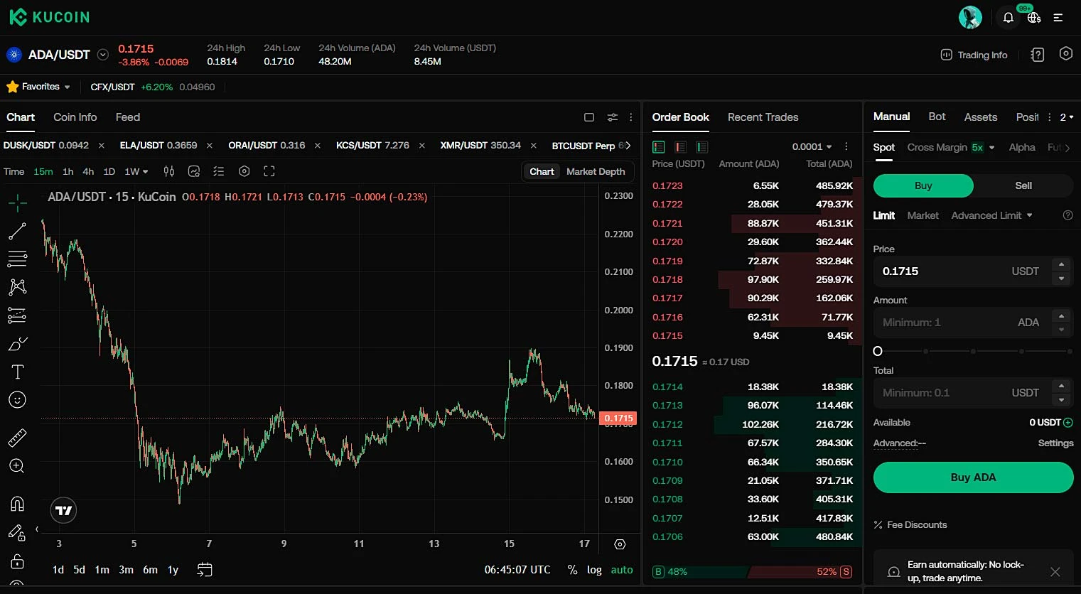Viewport: 1081px width, 594px height.
Task: Click the amount percentage slider handle
Action: coord(878,351)
